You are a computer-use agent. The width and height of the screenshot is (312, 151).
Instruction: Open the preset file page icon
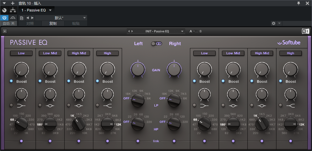22,18
